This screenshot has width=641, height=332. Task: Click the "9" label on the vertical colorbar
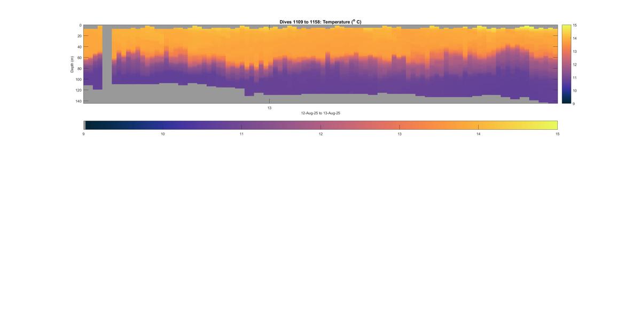(x=574, y=104)
